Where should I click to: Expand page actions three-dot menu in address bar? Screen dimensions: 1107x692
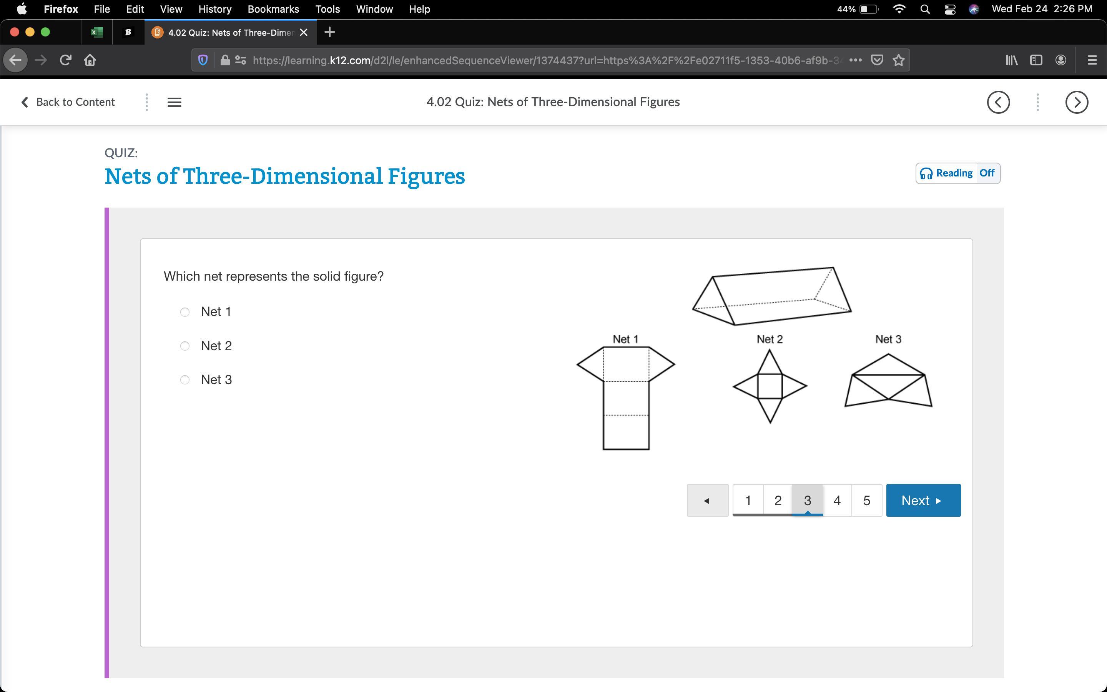click(855, 60)
